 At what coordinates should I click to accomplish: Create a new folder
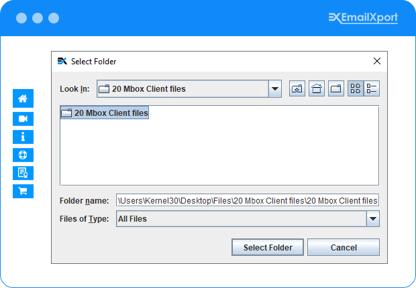coord(335,89)
